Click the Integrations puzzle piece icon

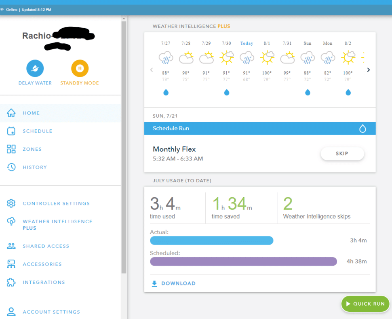(x=12, y=282)
